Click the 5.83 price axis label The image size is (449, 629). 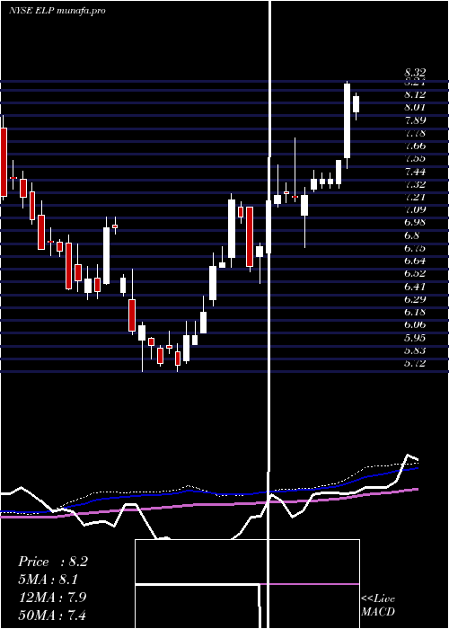pyautogui.click(x=415, y=350)
